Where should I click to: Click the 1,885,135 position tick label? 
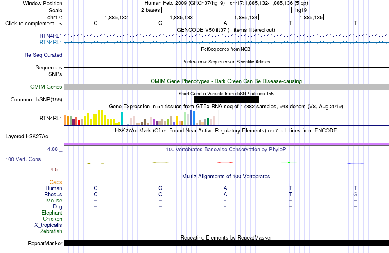311,17
